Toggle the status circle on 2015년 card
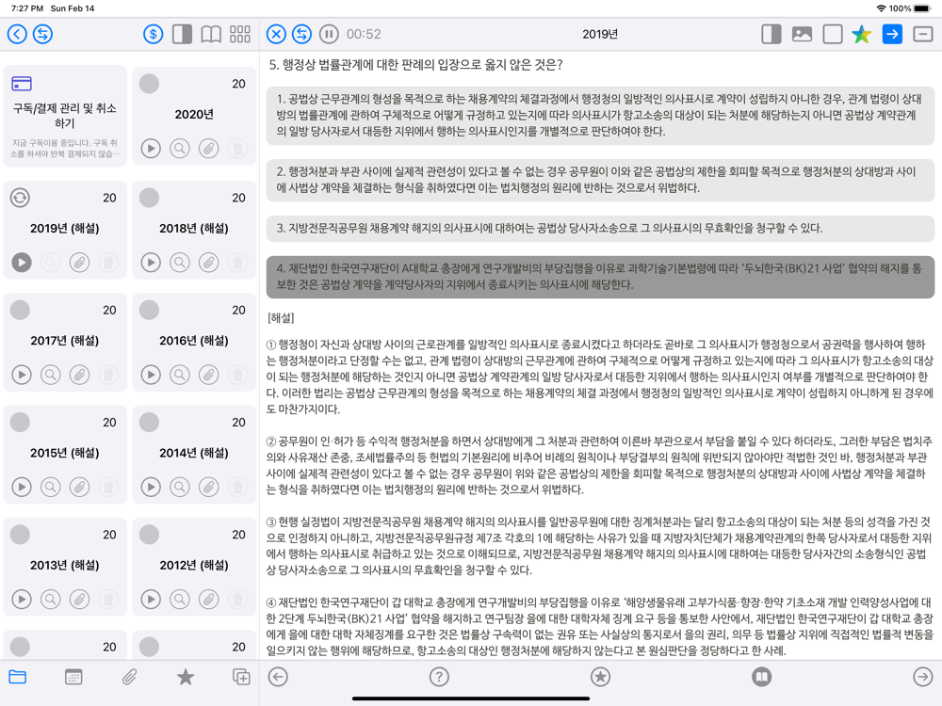This screenshot has width=942, height=706. pyautogui.click(x=20, y=422)
